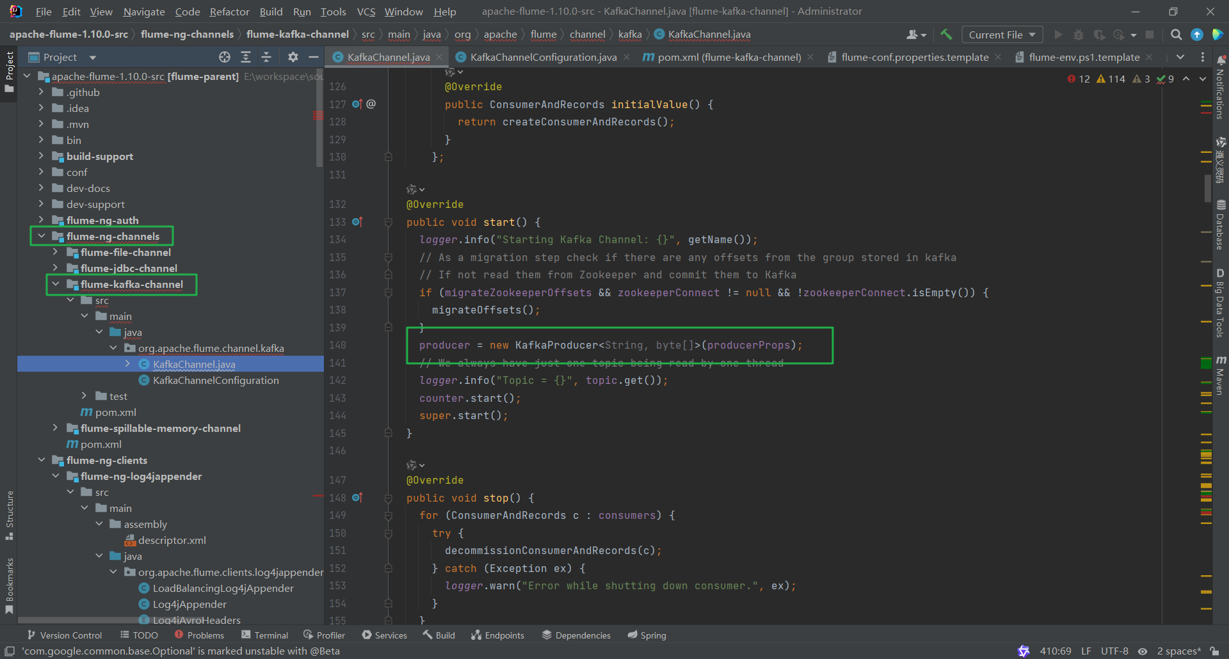The width and height of the screenshot is (1229, 659).
Task: Open the Endpoints tool window
Action: [498, 635]
